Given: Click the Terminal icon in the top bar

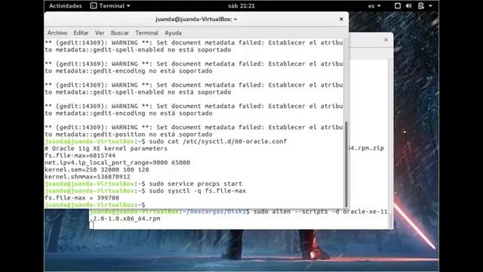Looking at the screenshot, I should (x=94, y=6).
